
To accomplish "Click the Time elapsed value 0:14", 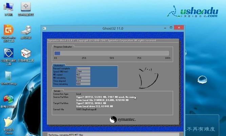I will coord(83,81).
